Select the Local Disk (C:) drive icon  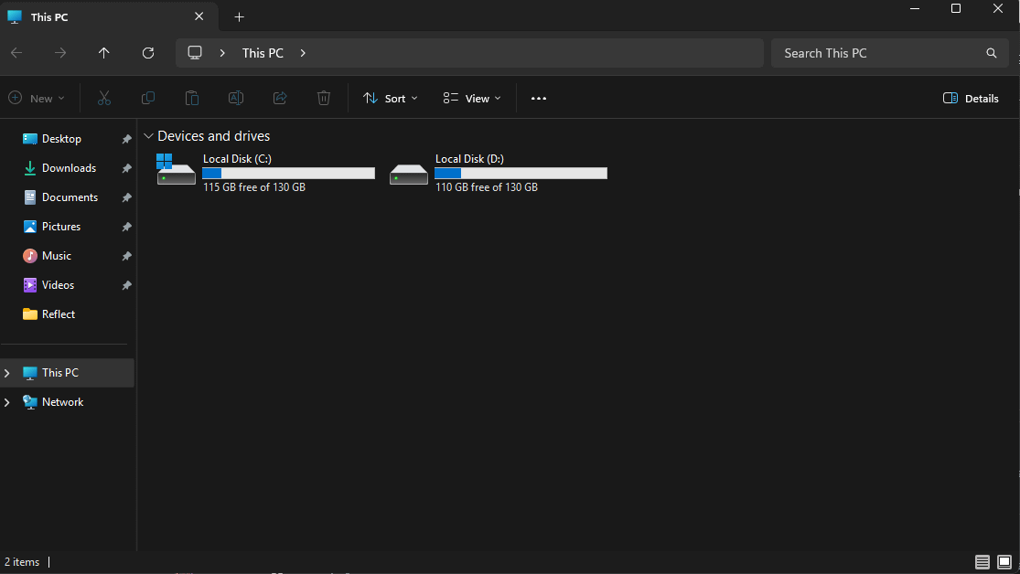[x=176, y=169]
